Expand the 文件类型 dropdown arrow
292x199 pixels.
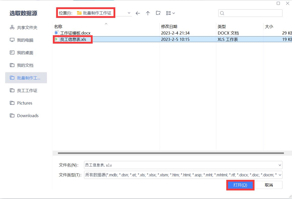pyautogui.click(x=280, y=175)
